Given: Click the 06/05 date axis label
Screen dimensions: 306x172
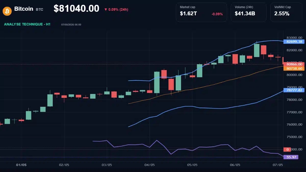Looking at the screenshot, I should [235, 165].
